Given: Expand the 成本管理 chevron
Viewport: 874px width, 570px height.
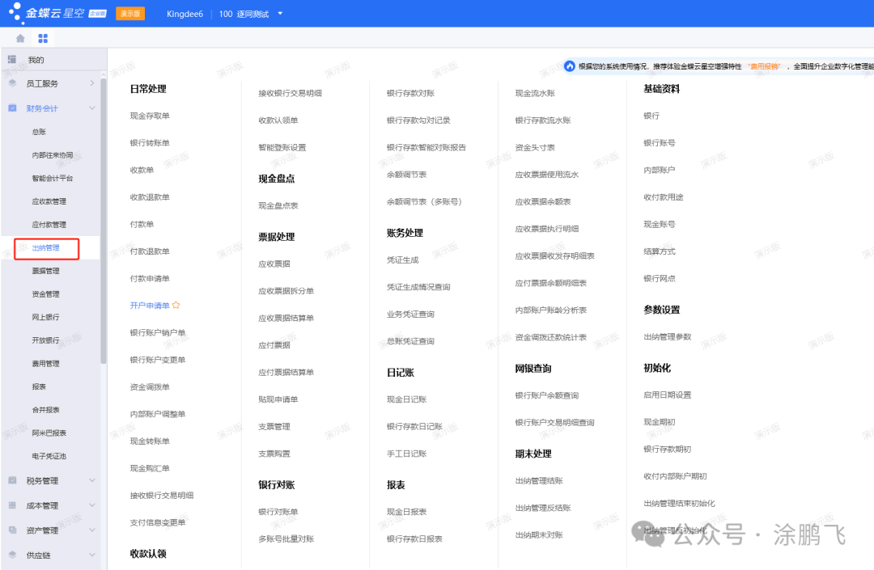Looking at the screenshot, I should tap(91, 506).
